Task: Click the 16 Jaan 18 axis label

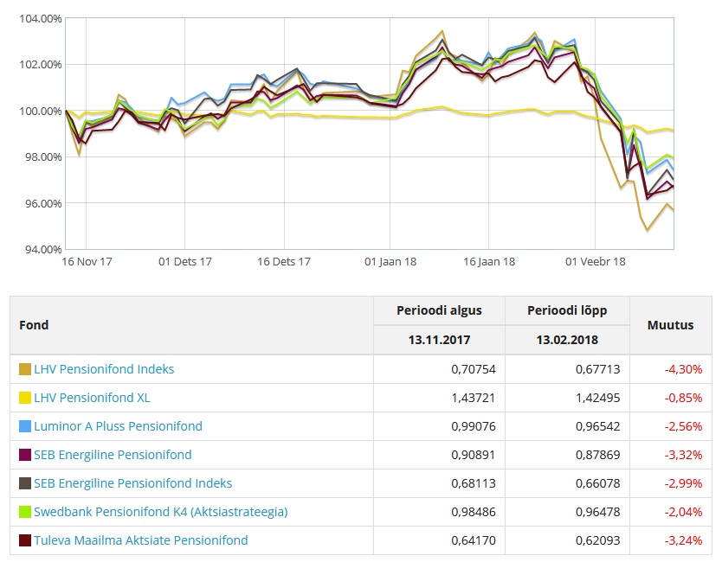Action: tap(489, 262)
